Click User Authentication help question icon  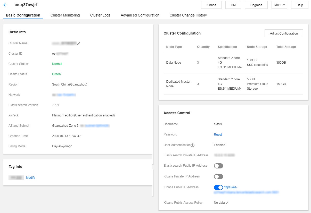pos(193,145)
